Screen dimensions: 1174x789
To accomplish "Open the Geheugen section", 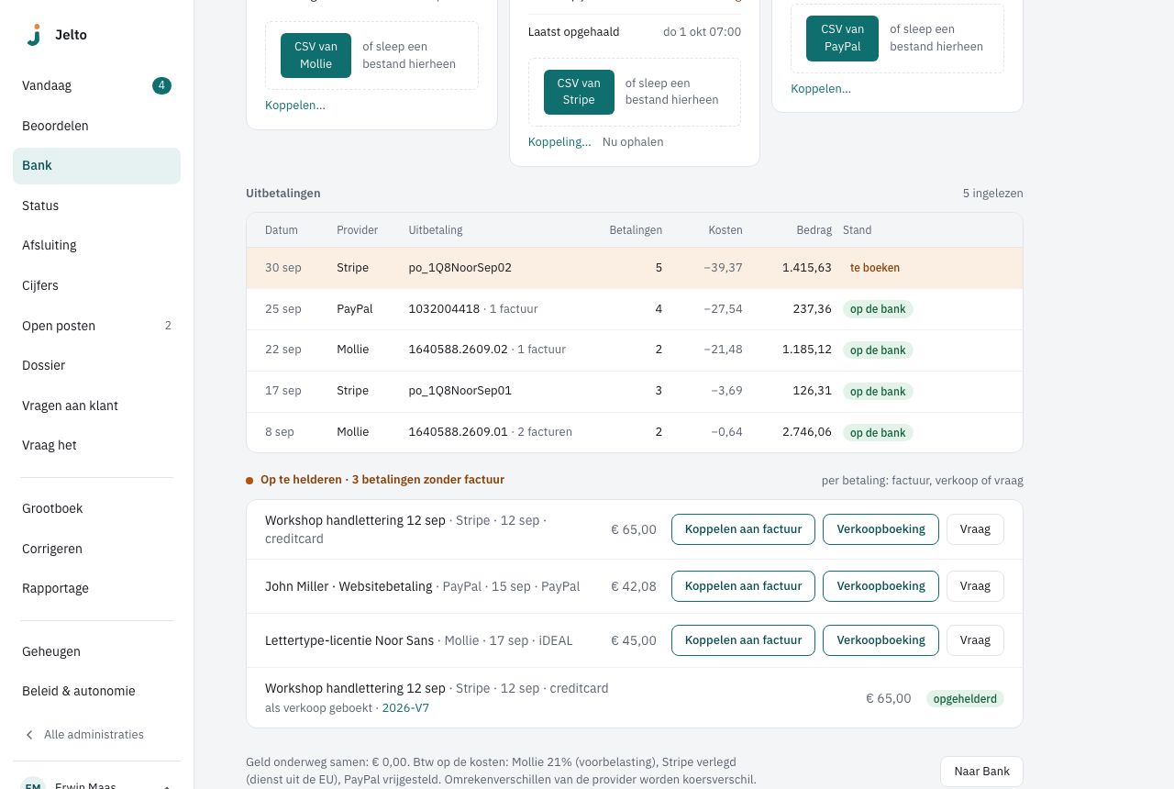I will (x=96, y=651).
